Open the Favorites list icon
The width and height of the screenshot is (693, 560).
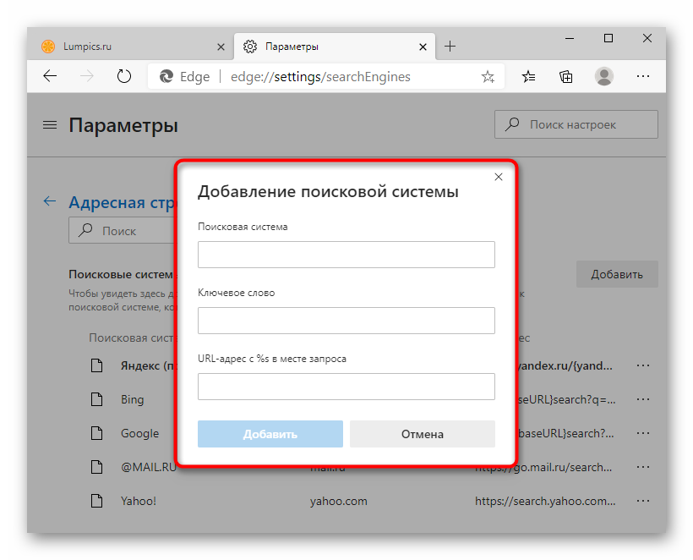click(528, 77)
